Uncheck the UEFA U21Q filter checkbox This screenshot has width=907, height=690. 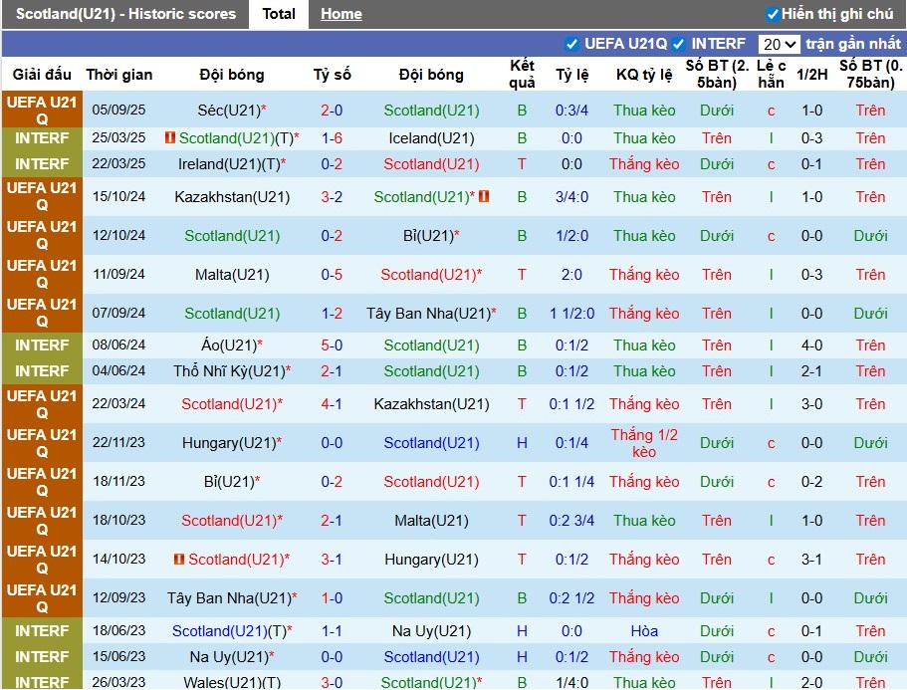(x=571, y=44)
